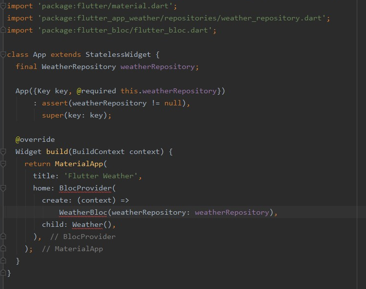The height and width of the screenshot is (289, 366).
Task: Click the super keyword
Action: click(53, 115)
